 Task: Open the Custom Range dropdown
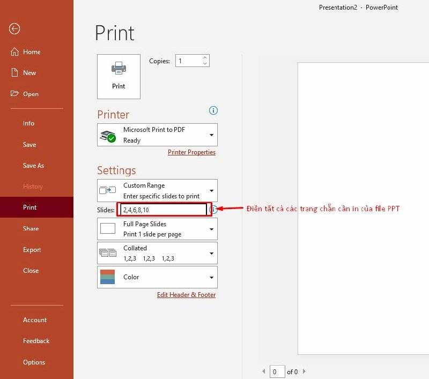coord(211,190)
